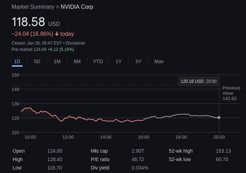The image size is (246, 173).
Task: Click the 14:00 time axis label
Action: pyautogui.click(x=106, y=137)
